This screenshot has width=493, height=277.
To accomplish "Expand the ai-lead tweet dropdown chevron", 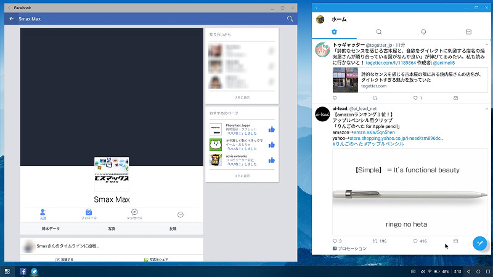I will pos(487,109).
